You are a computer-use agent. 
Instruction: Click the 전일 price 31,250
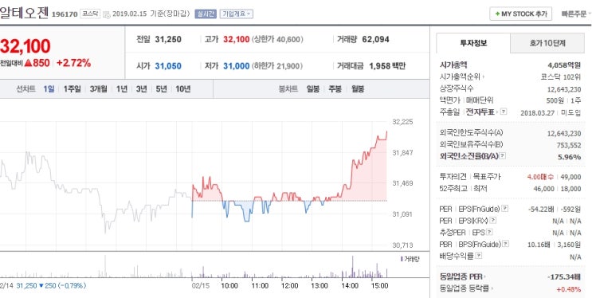coord(168,39)
